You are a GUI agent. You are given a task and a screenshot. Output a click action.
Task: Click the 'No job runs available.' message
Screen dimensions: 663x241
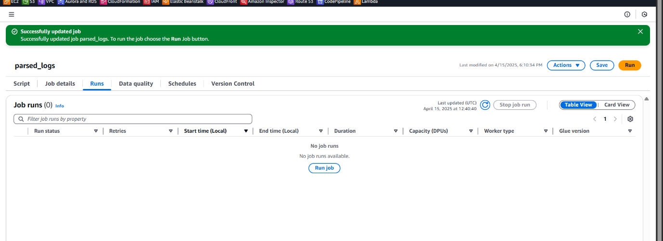[325, 156]
